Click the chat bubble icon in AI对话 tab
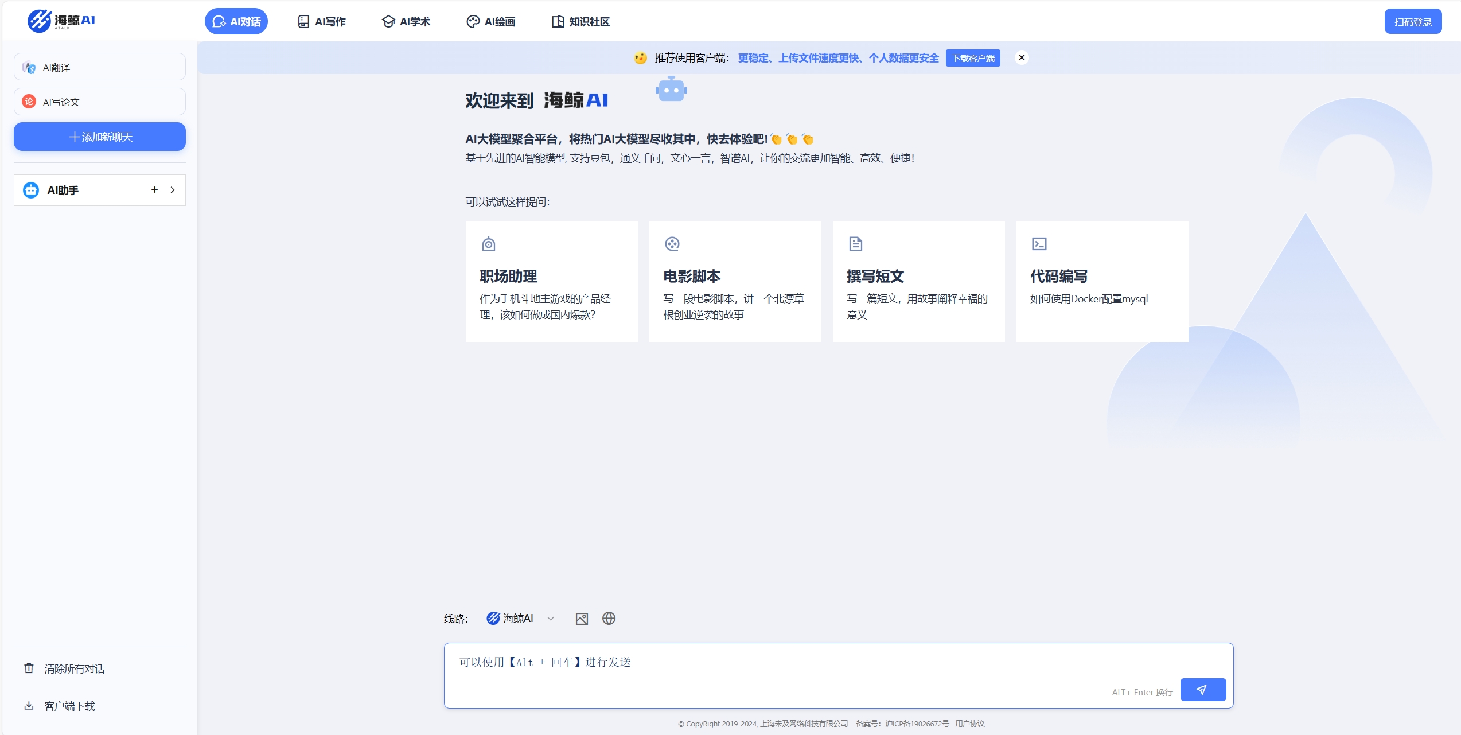Viewport: 1461px width, 735px height. (x=219, y=21)
